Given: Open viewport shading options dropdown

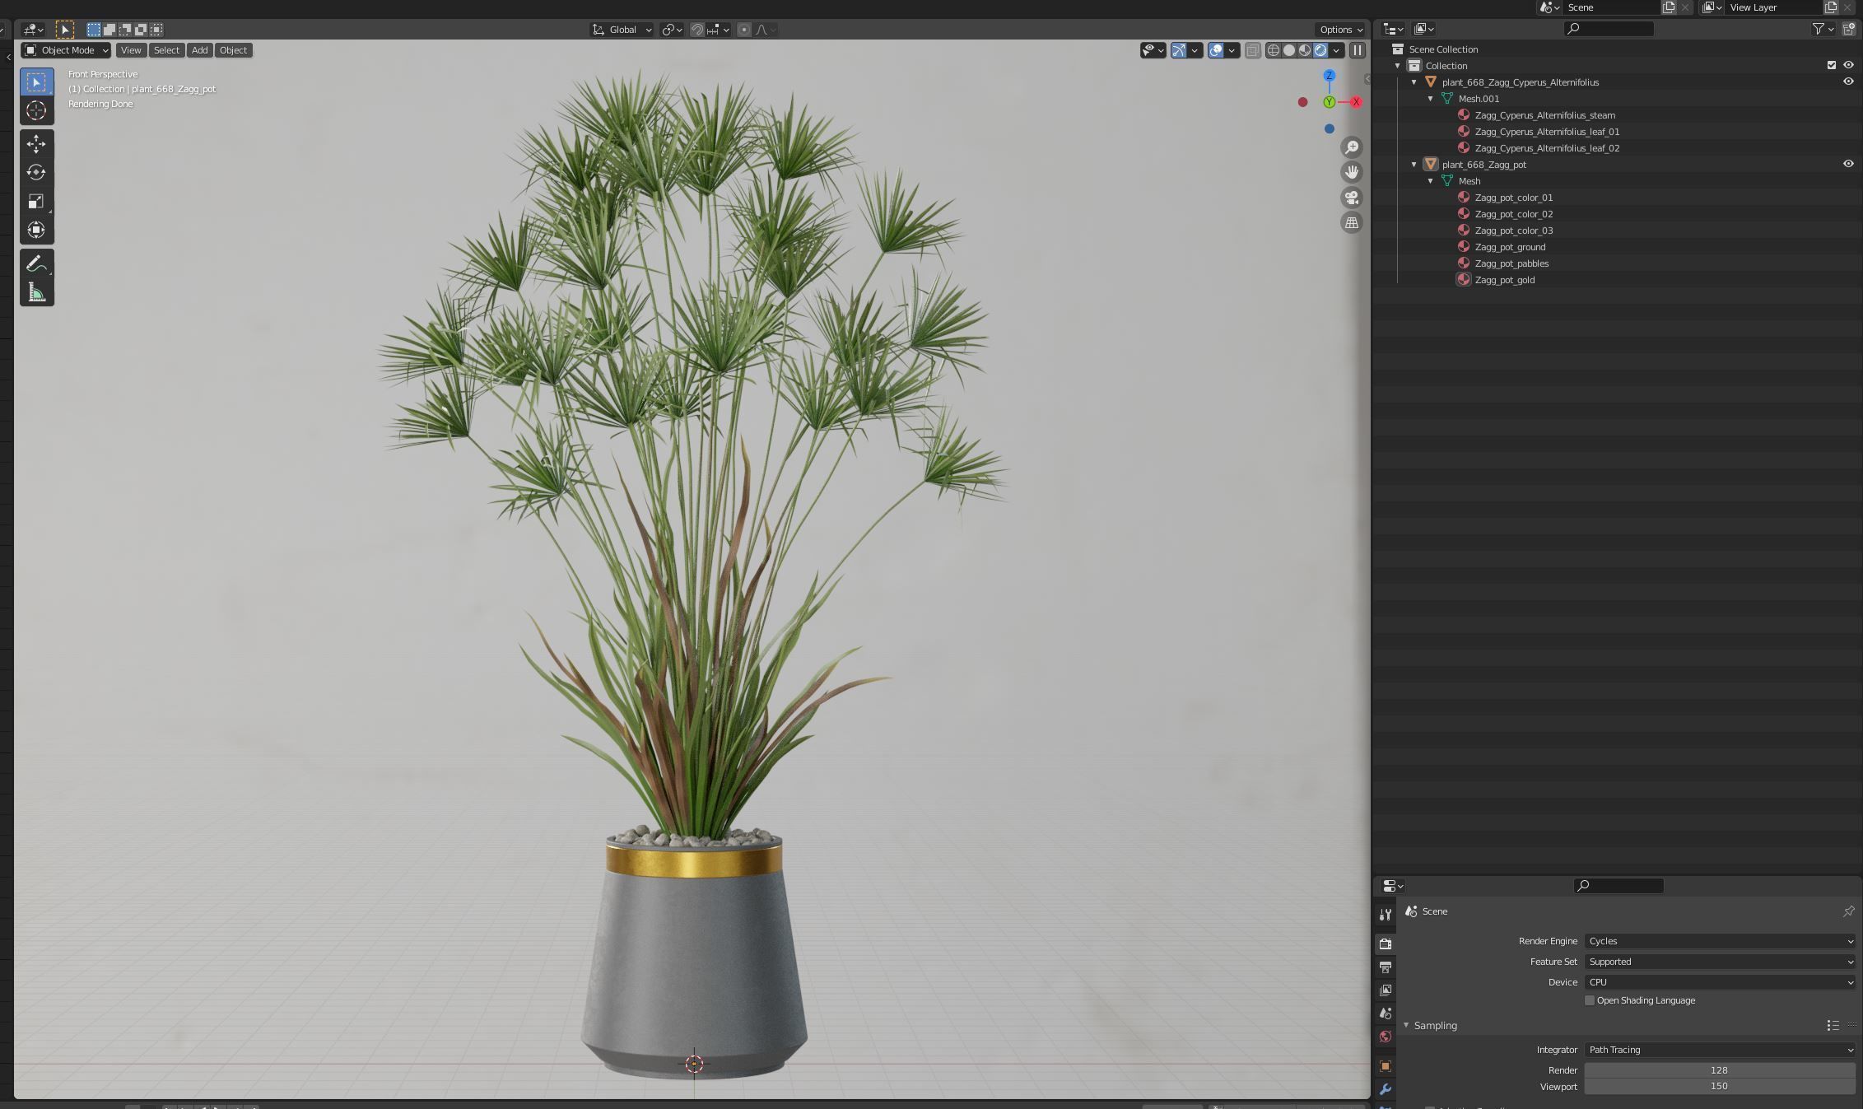Looking at the screenshot, I should coord(1336,50).
